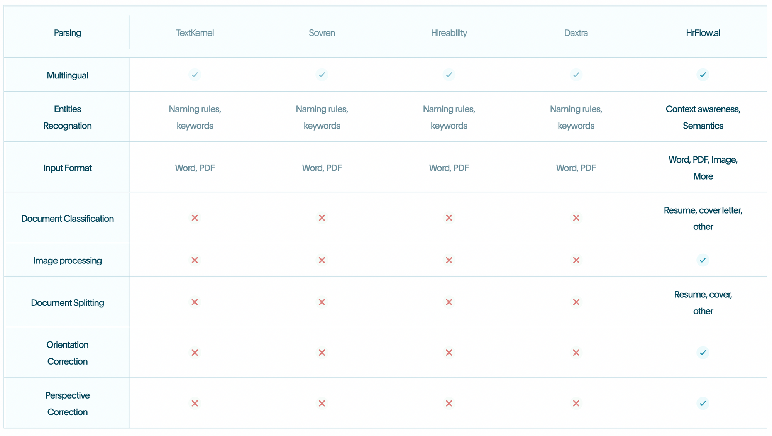The width and height of the screenshot is (772, 436).
Task: Click the Daxtra column header
Action: [x=576, y=33]
